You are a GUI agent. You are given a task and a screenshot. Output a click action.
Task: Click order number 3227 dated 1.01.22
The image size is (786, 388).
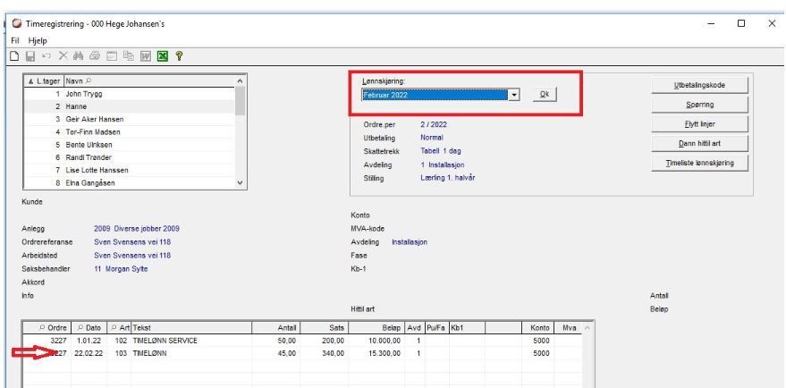(x=59, y=341)
